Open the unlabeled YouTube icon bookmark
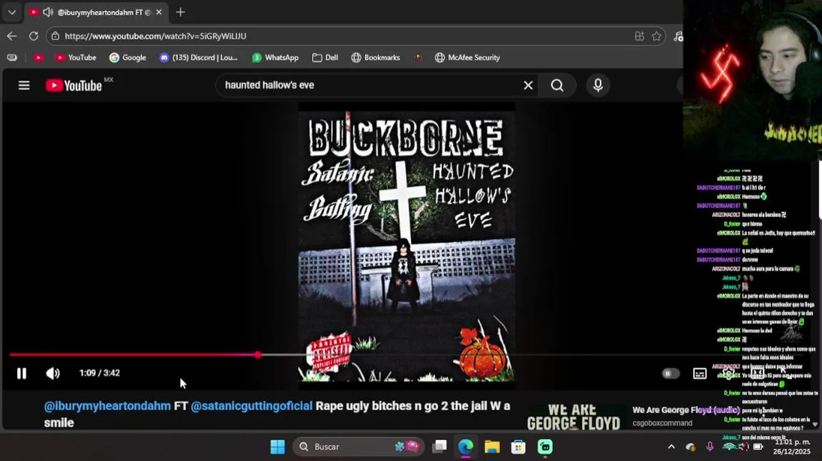This screenshot has width=822, height=461. (38, 58)
